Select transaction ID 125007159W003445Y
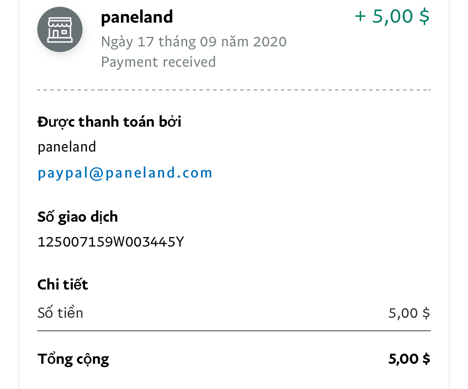The image size is (468, 389). tap(111, 242)
